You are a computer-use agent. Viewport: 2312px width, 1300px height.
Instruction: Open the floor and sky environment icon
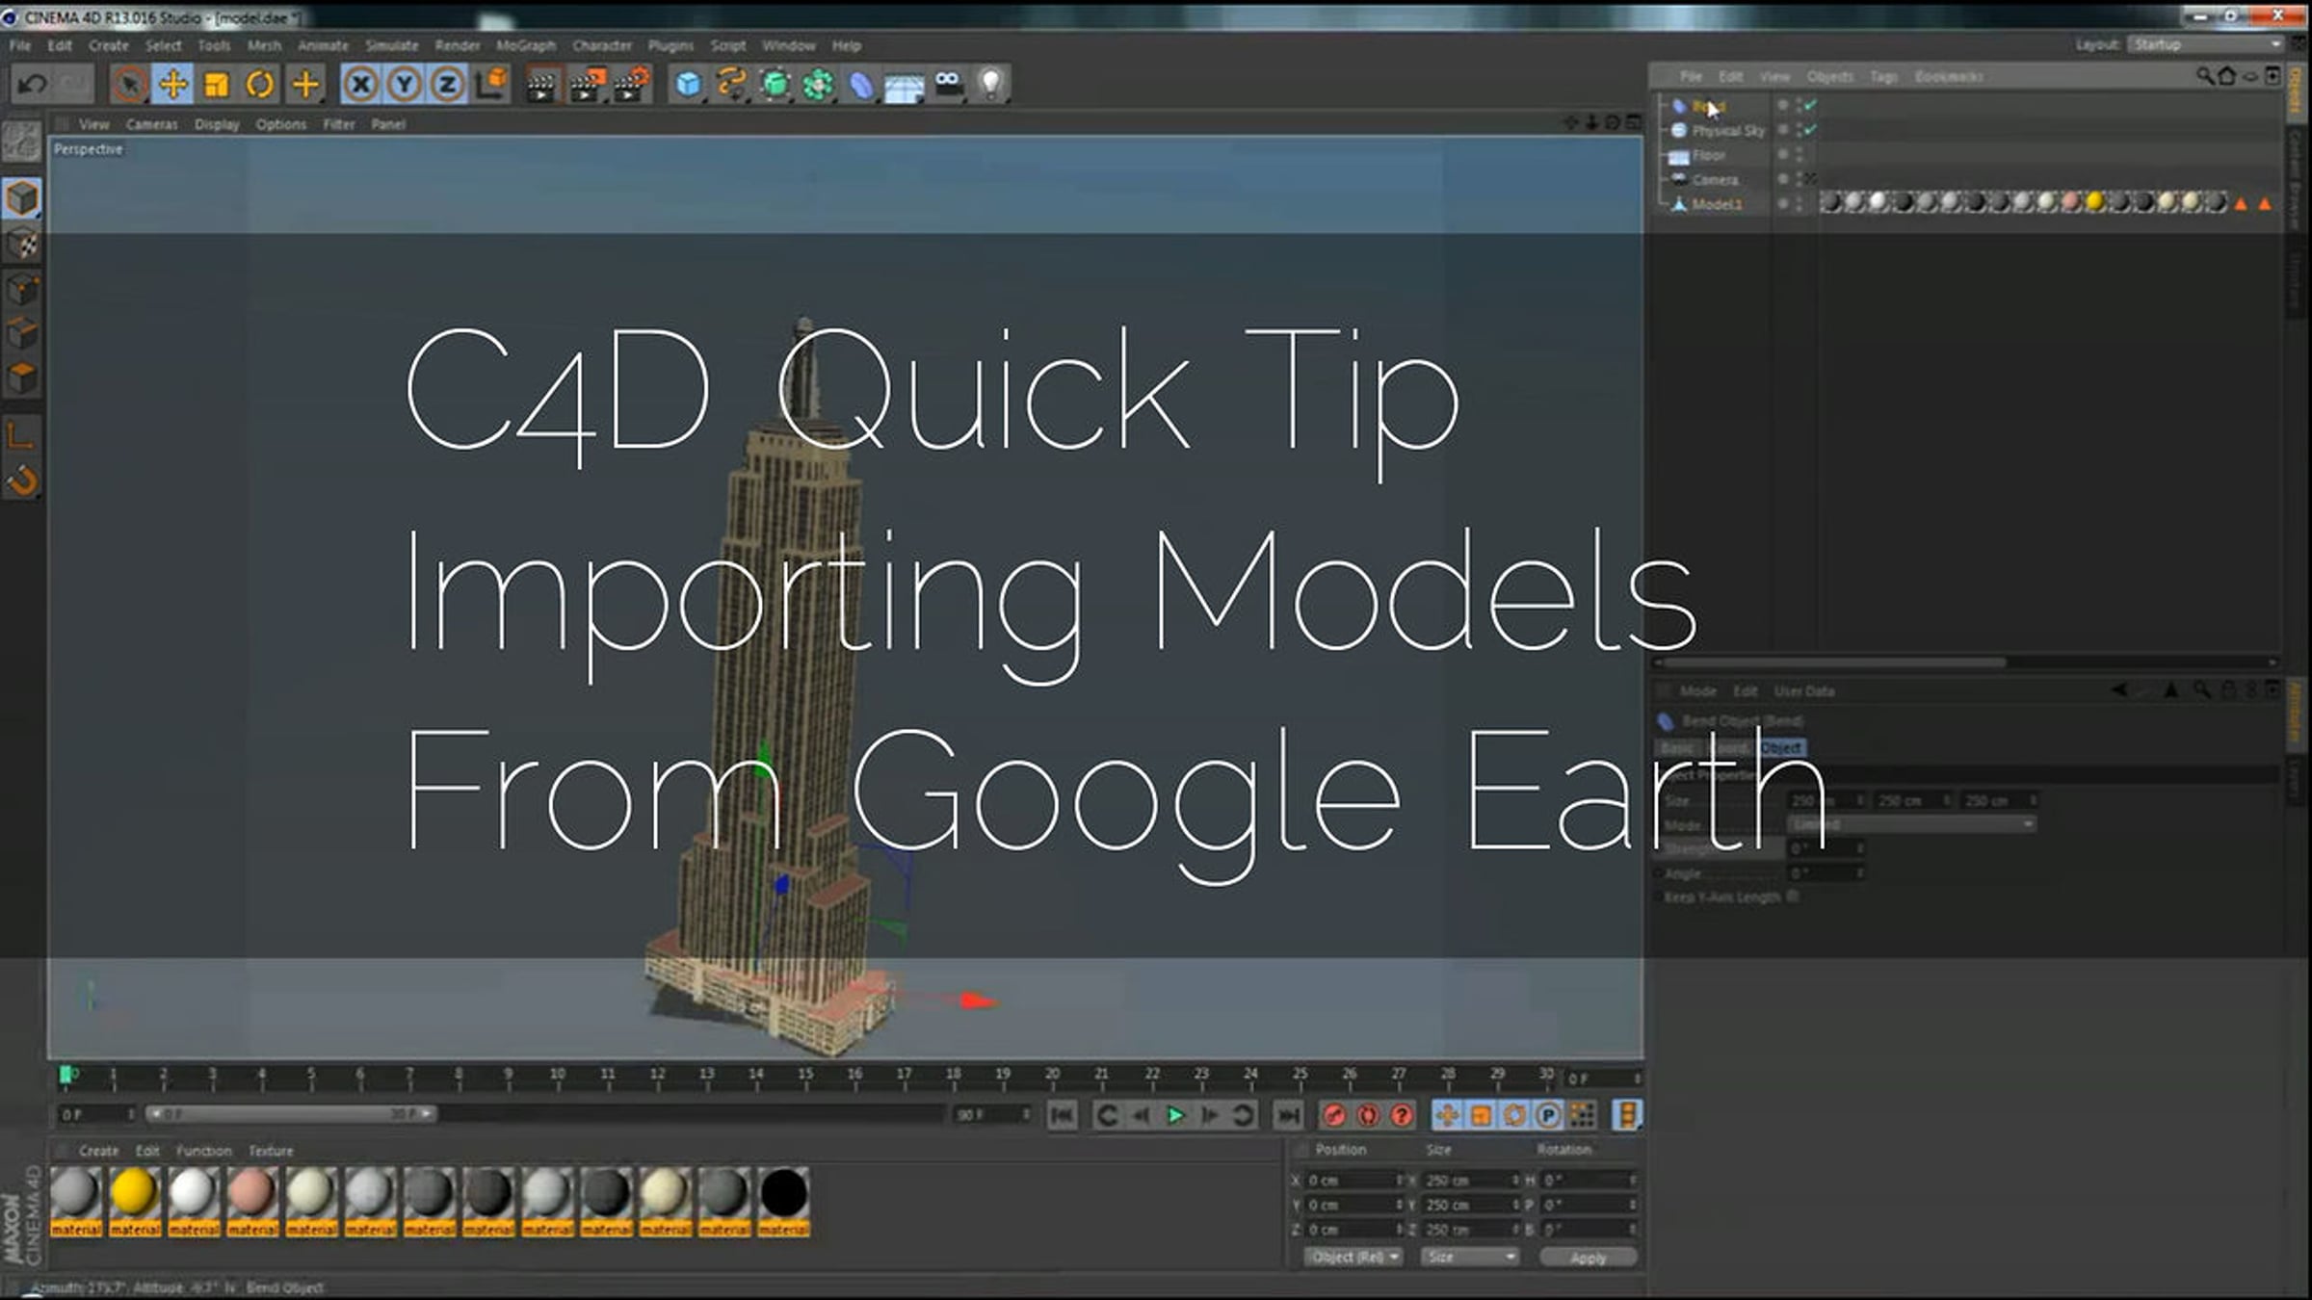click(905, 85)
